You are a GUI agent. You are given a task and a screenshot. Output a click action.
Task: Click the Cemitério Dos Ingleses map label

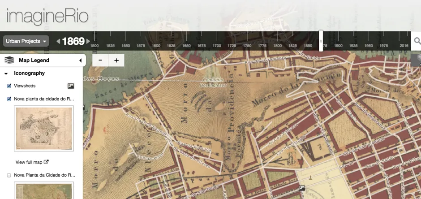[x=213, y=82]
